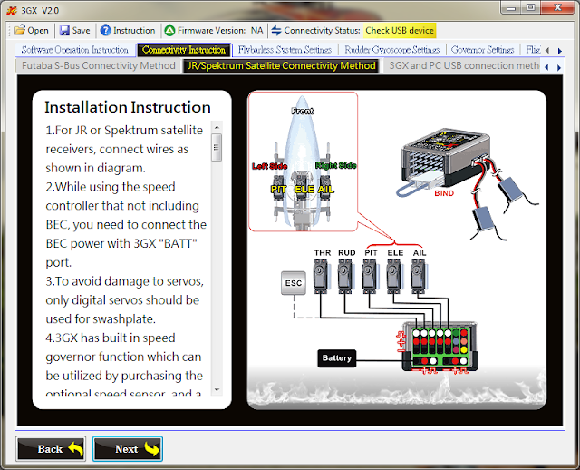Click the ESC box in the wiring diagram
Image resolution: width=580 pixels, height=470 pixels.
coord(294,283)
